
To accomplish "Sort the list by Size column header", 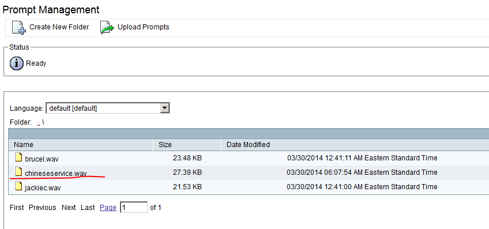I will 165,145.
